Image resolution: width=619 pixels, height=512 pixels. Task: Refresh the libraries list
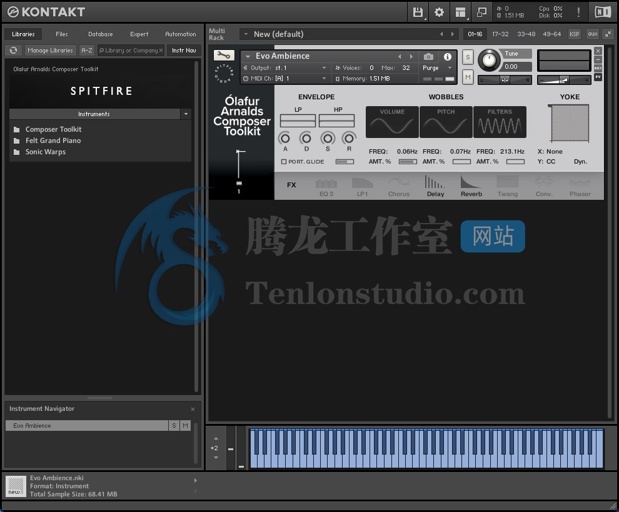pos(13,50)
